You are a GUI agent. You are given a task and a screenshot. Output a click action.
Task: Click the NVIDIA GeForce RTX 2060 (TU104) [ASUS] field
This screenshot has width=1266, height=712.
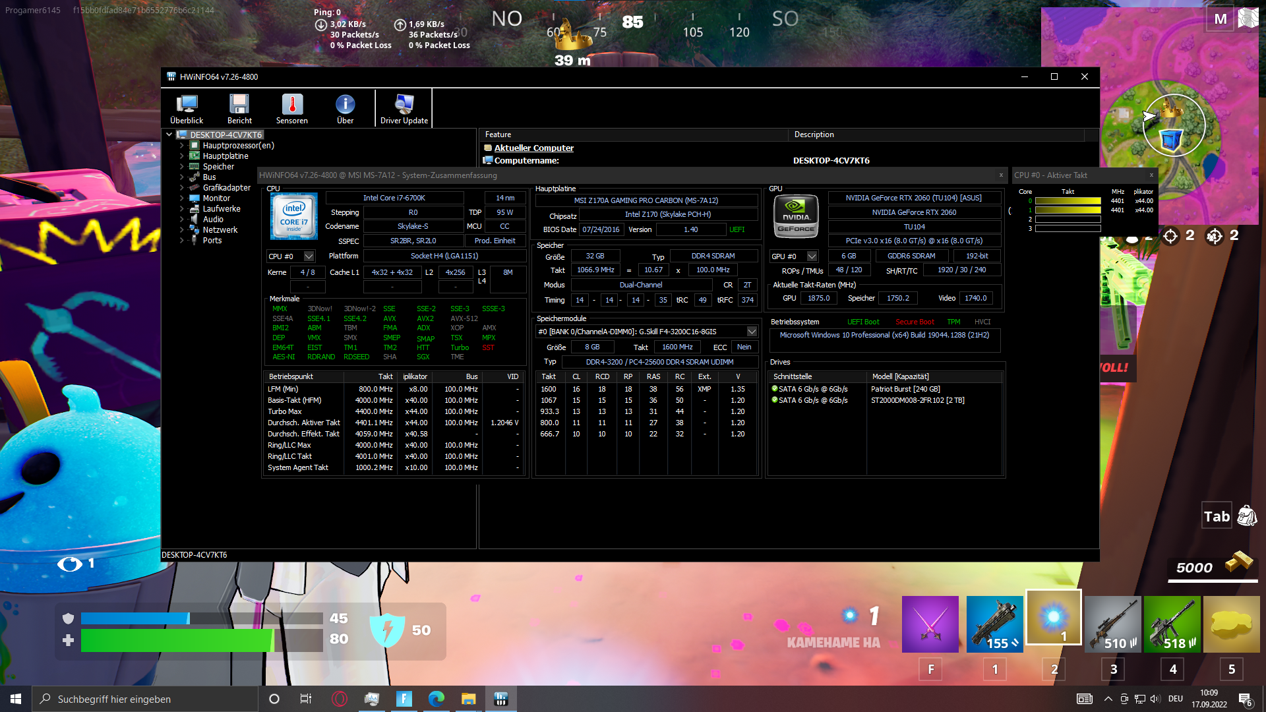point(914,198)
